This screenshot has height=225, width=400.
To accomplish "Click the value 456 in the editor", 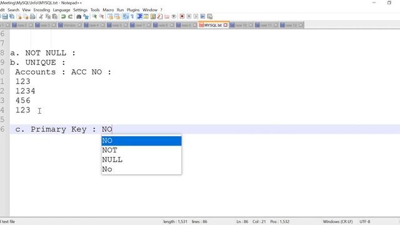I will (22, 101).
